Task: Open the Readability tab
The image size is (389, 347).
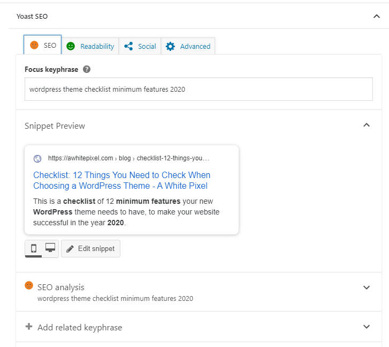Action: point(90,46)
